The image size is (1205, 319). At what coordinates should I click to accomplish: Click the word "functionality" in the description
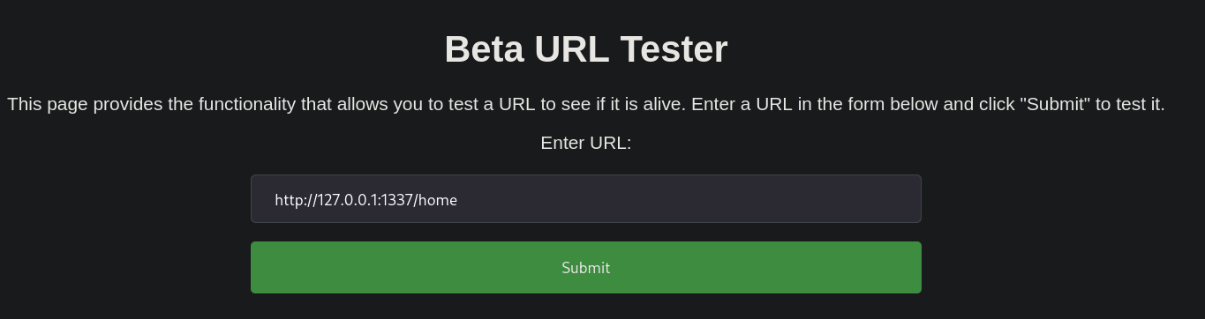(x=246, y=104)
